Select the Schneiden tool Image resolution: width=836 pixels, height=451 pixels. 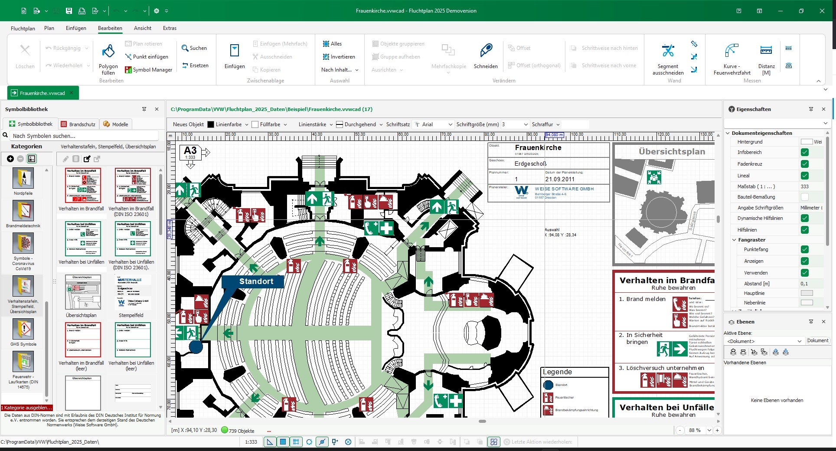[486, 56]
